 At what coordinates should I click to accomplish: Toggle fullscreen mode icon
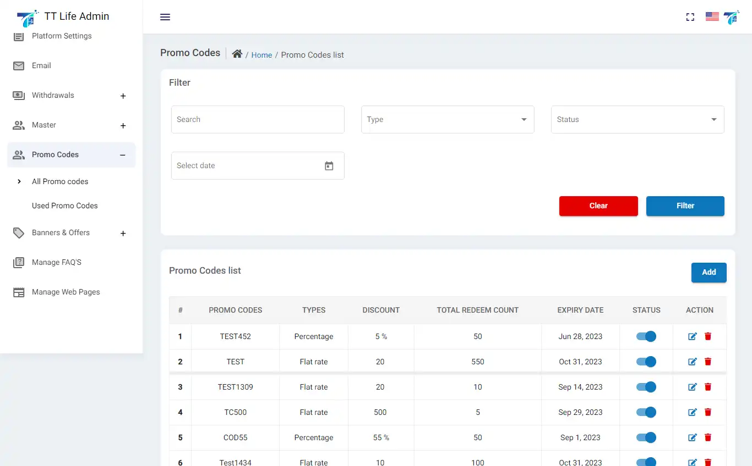690,17
